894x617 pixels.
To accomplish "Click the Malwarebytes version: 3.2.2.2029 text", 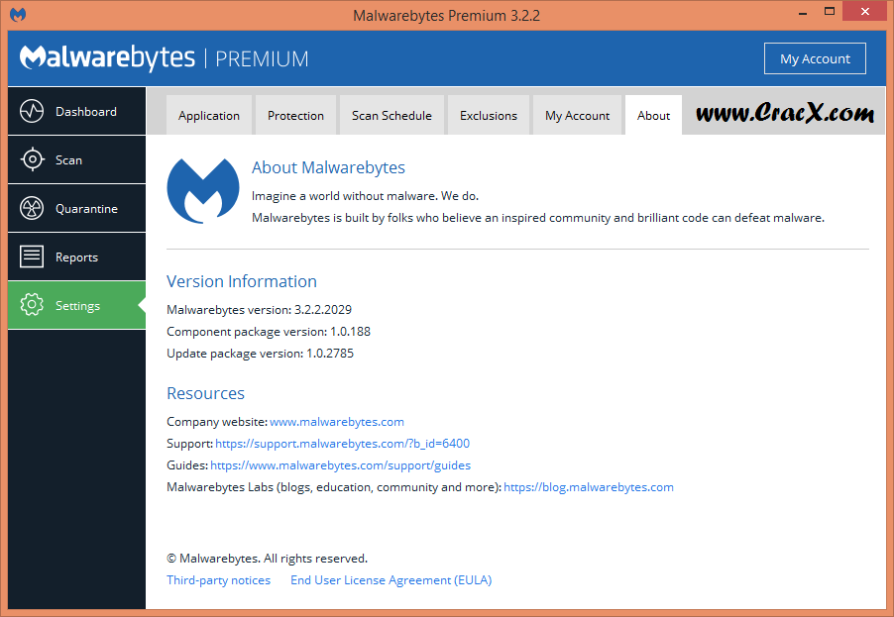I will (x=259, y=309).
